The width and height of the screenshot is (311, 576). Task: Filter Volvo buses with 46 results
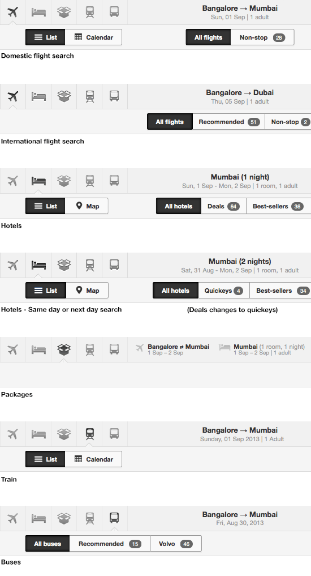176,544
